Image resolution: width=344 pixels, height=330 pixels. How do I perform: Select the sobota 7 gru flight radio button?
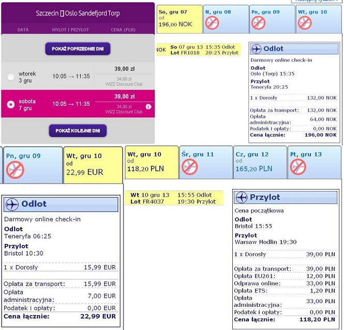pyautogui.click(x=11, y=104)
